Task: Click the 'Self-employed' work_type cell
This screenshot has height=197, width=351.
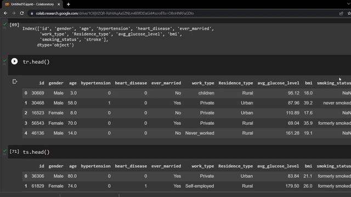Action: pyautogui.click(x=200, y=186)
